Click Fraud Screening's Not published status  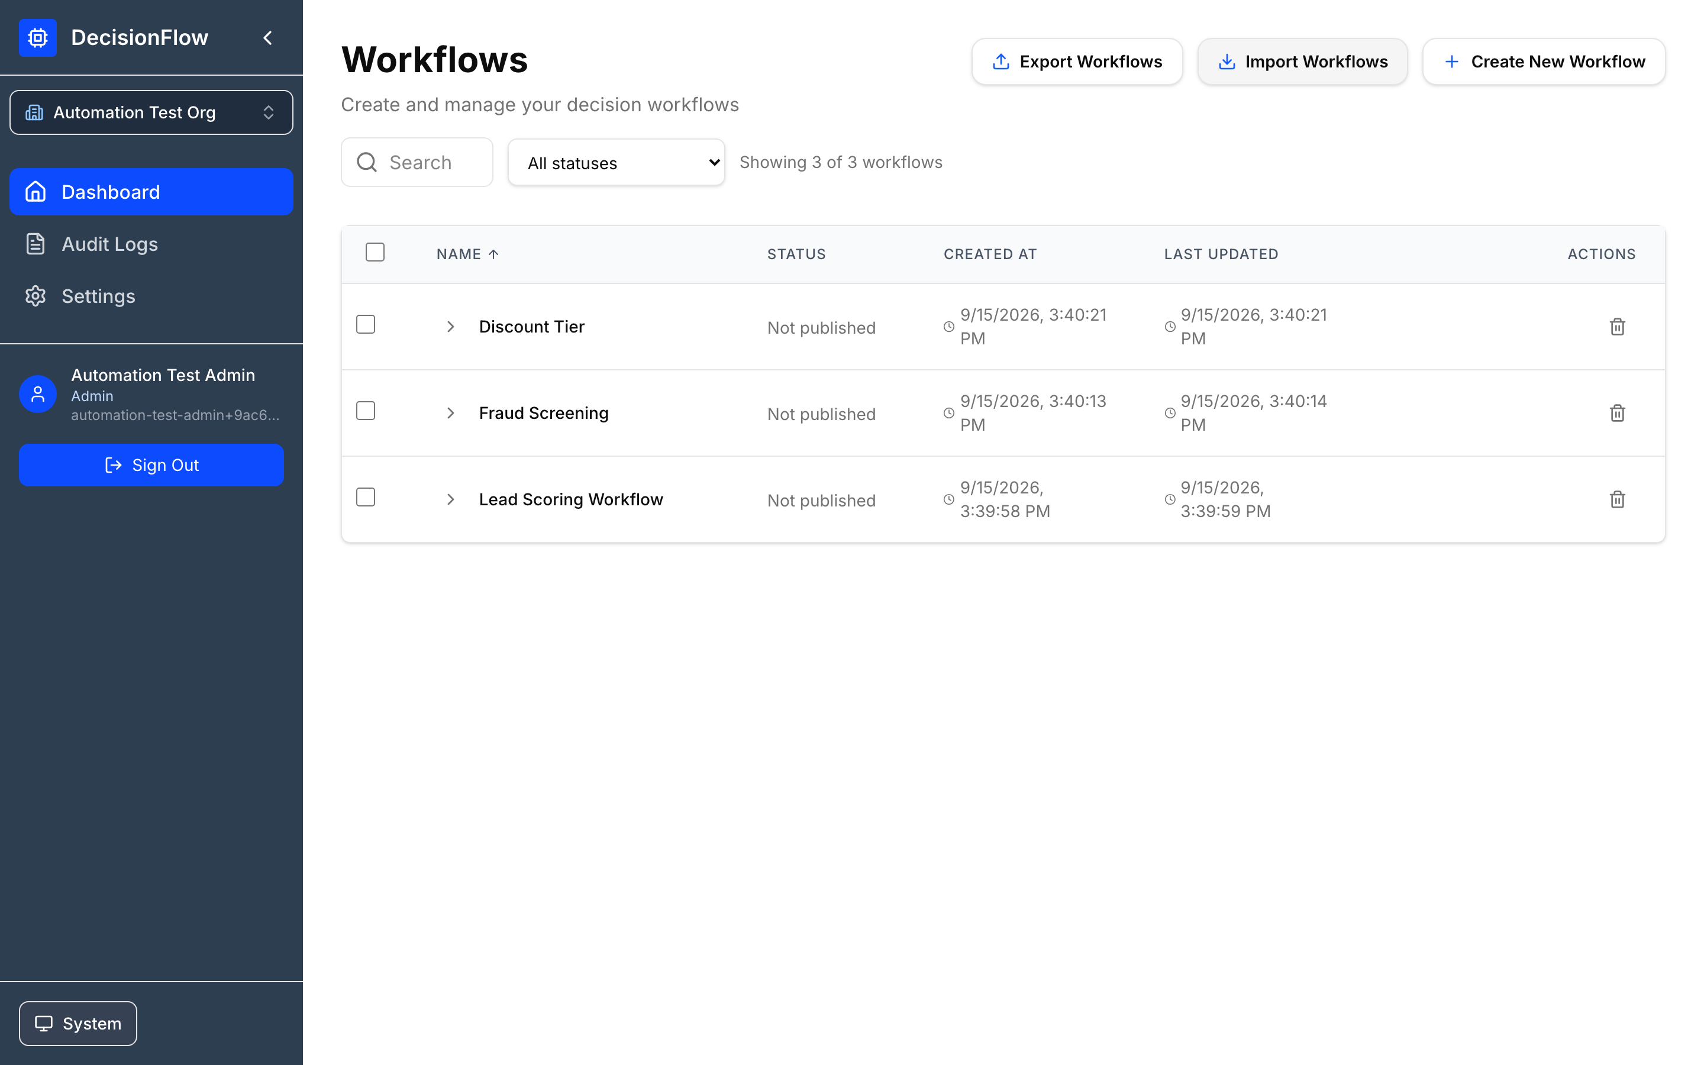pos(821,414)
